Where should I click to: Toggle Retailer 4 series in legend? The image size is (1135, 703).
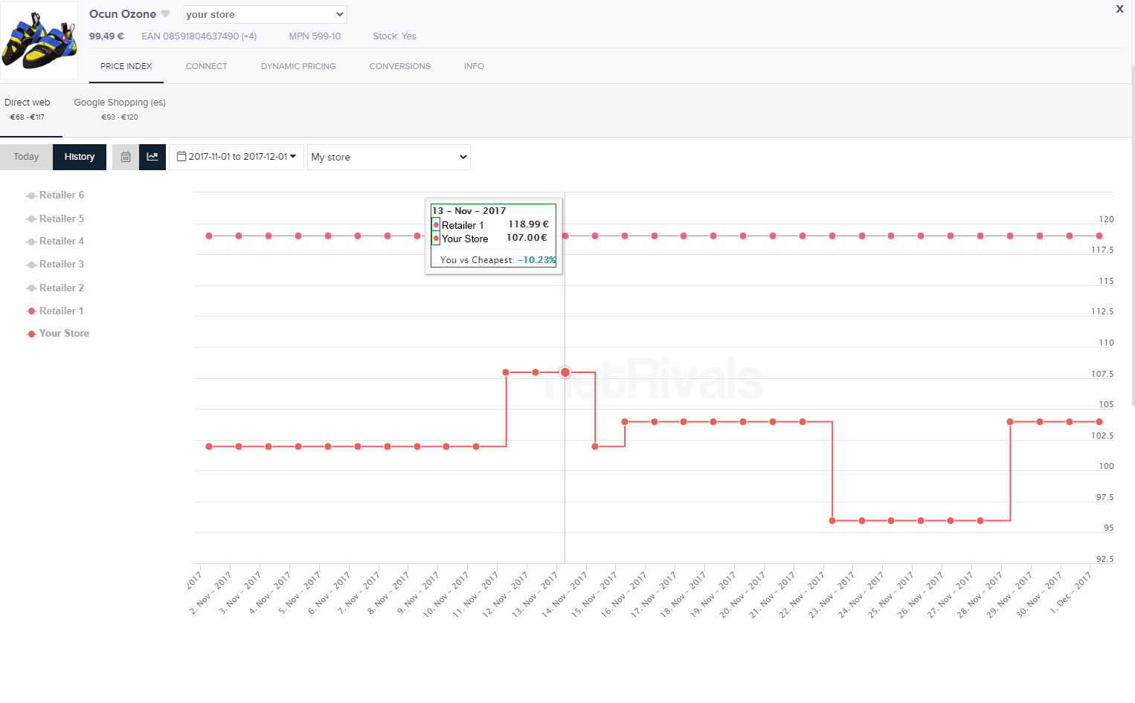[55, 242]
